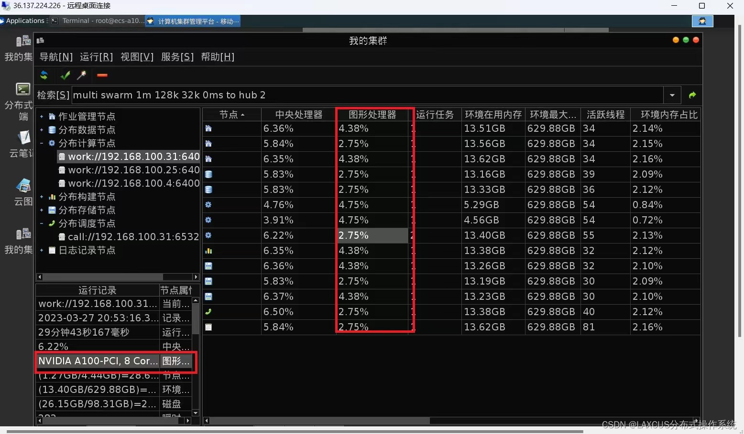Image resolution: width=744 pixels, height=434 pixels.
Task: Click the tree panel horizontal scrollbar
Action: 103,277
